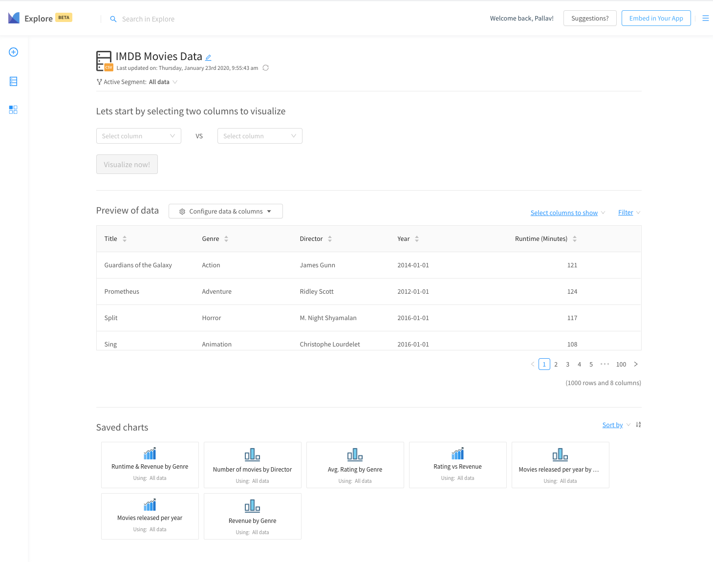This screenshot has height=562, width=713.
Task: Sort the Runtime (Minutes) column
Action: (575, 239)
